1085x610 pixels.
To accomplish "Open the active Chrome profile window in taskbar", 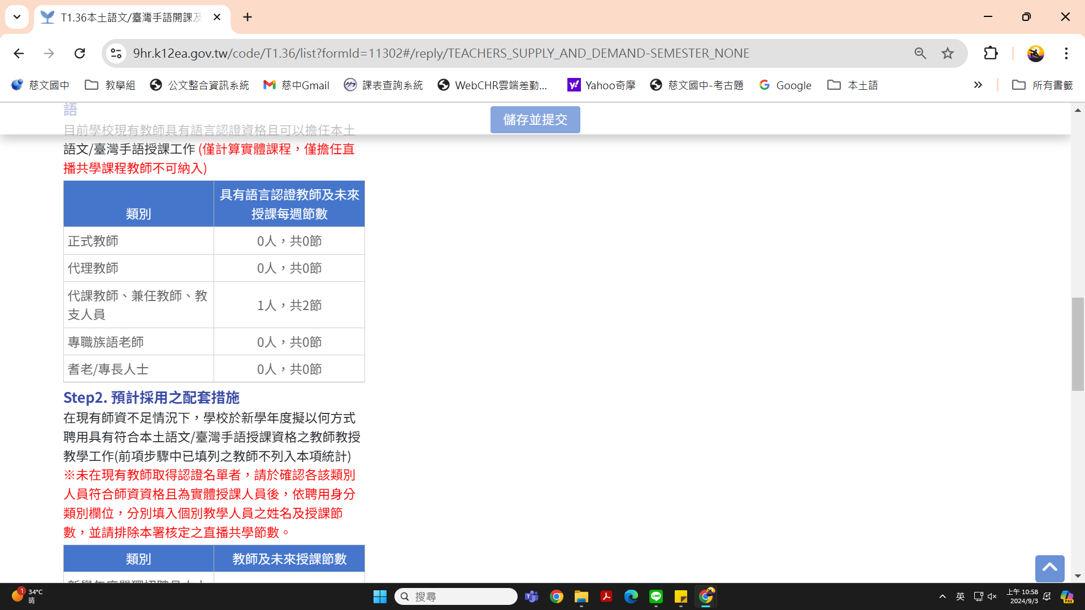I will pos(706,596).
